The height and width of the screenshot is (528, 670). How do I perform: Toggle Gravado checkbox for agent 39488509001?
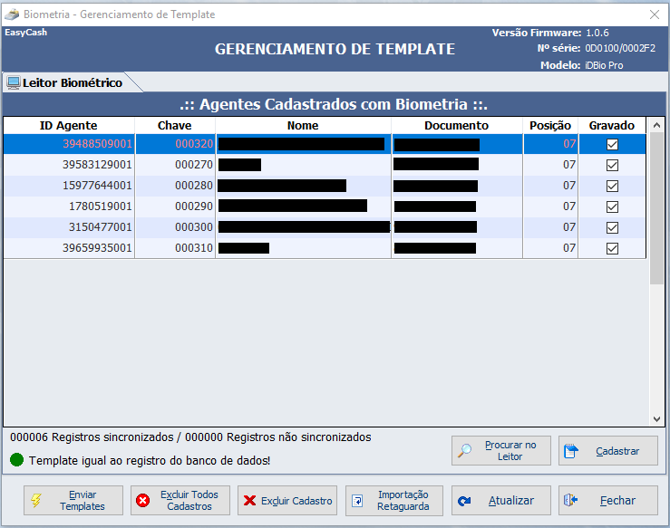[x=612, y=144]
